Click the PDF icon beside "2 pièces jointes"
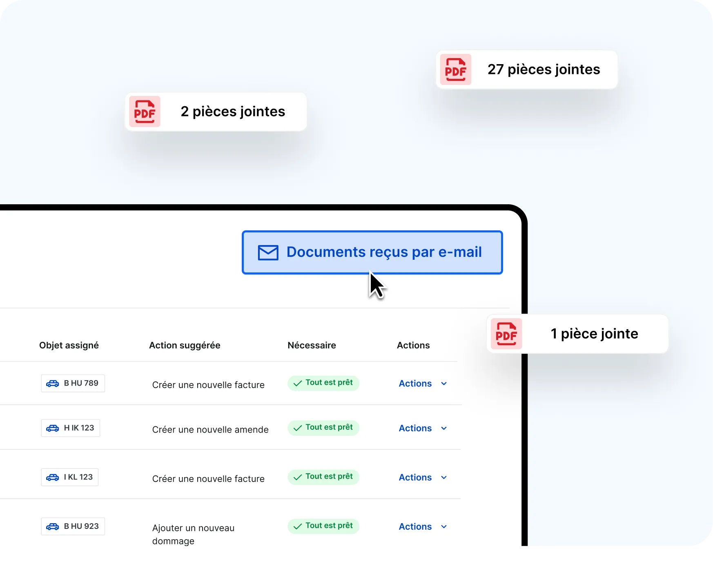 145,111
